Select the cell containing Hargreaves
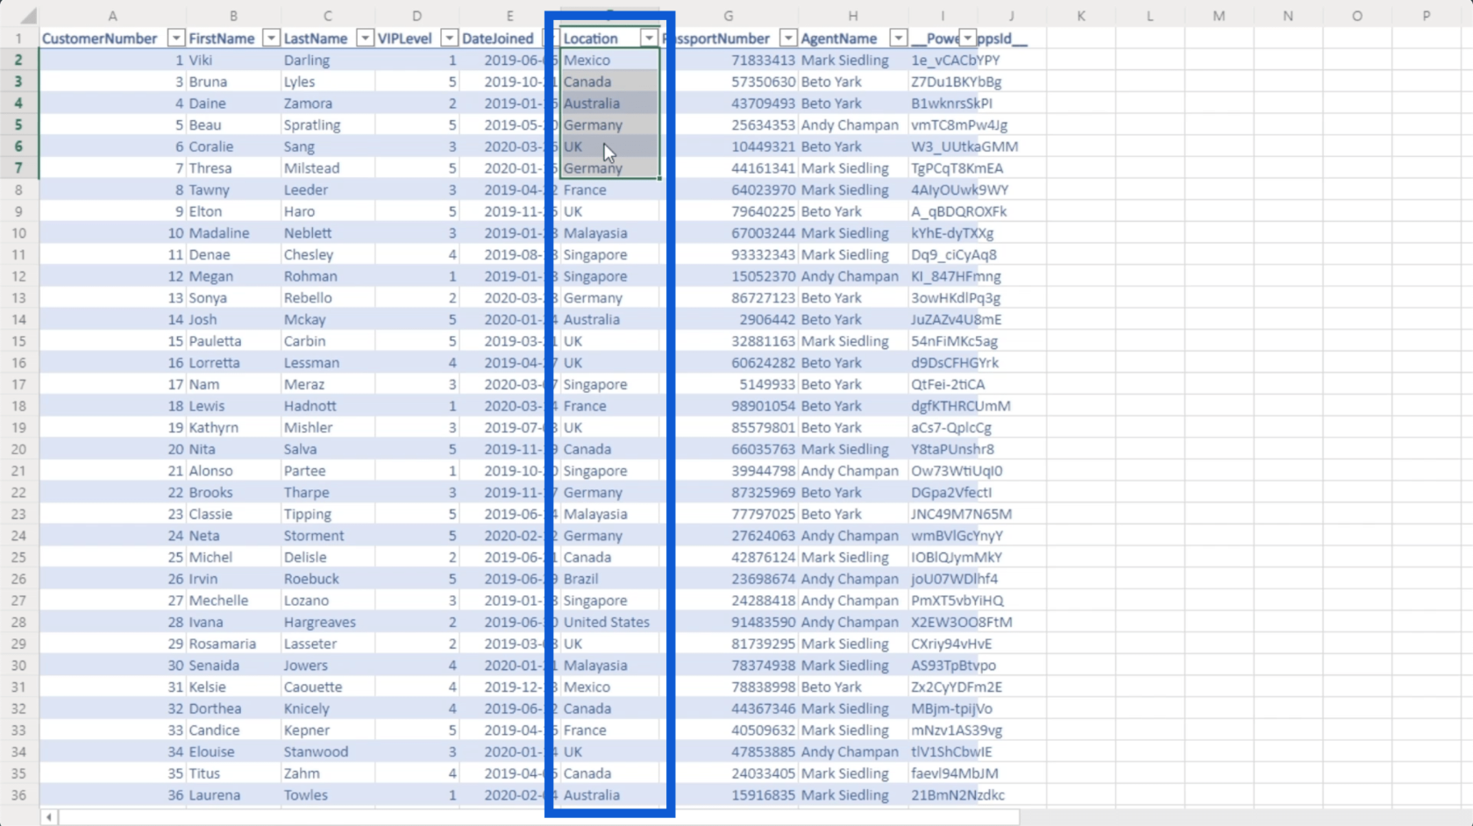1473x826 pixels. (x=327, y=622)
